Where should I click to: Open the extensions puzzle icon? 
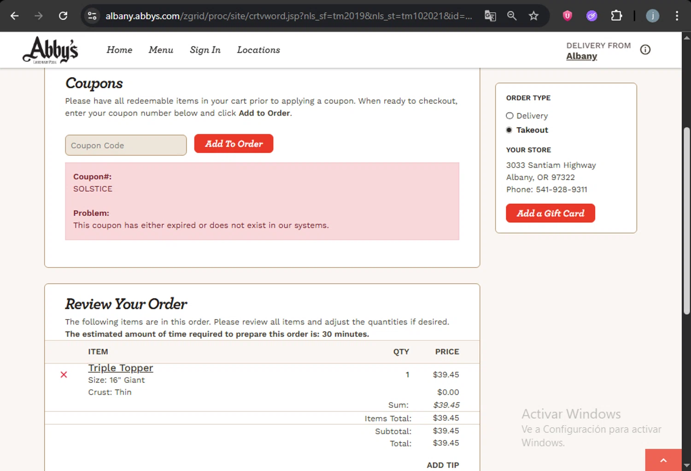tap(616, 16)
